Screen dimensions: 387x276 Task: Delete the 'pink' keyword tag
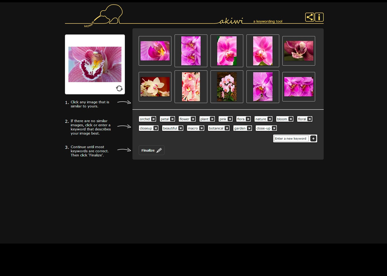[x=229, y=119]
